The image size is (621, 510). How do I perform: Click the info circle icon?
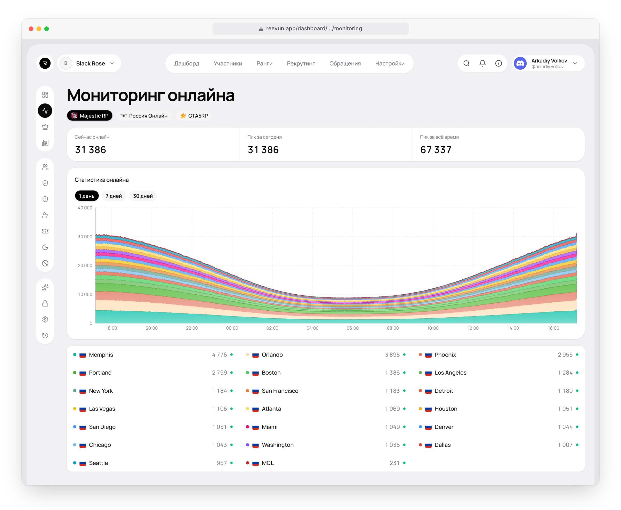(x=498, y=63)
